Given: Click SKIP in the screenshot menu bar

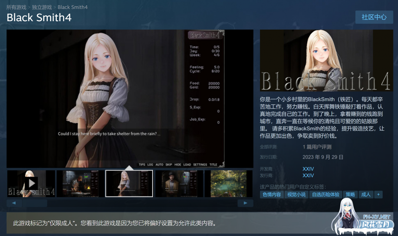Looking at the screenshot, I should tap(169, 165).
